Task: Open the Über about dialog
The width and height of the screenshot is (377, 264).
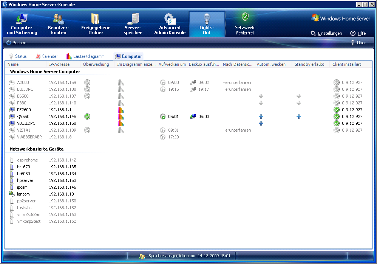Action: tap(358, 43)
